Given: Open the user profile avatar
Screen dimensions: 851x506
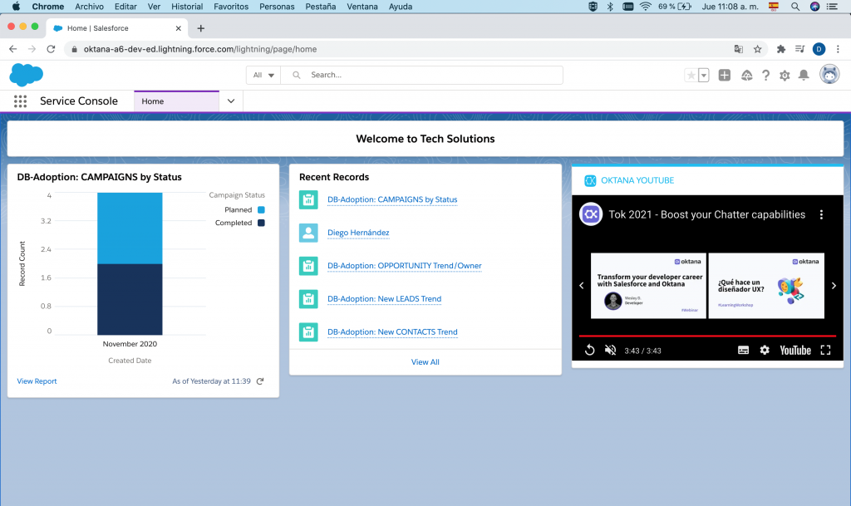Looking at the screenshot, I should 829,75.
